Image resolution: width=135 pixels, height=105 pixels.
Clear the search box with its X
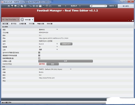point(105,6)
